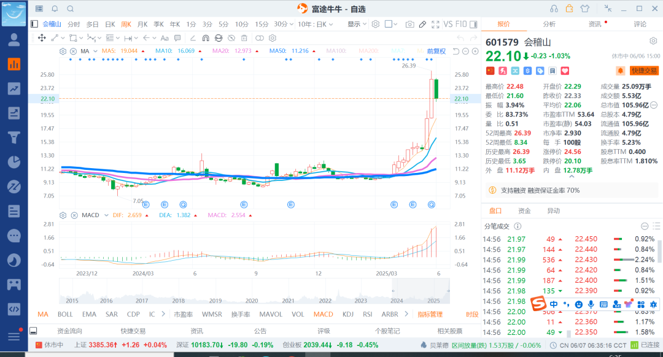Switch to 月K monthly chart tab
This screenshot has height=357, width=663.
[x=142, y=25]
